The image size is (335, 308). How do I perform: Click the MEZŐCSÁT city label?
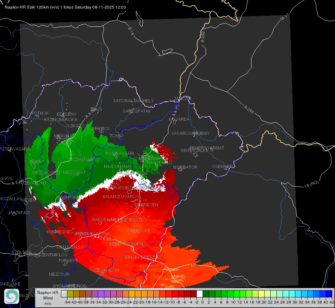pos(75,172)
